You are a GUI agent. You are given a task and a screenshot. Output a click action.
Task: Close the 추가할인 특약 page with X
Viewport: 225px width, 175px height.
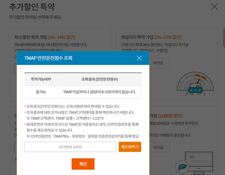(215, 7)
